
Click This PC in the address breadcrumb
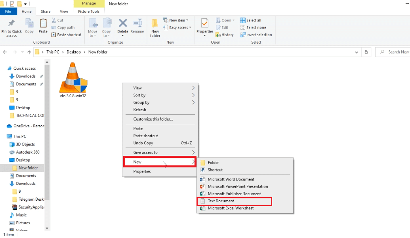(53, 52)
